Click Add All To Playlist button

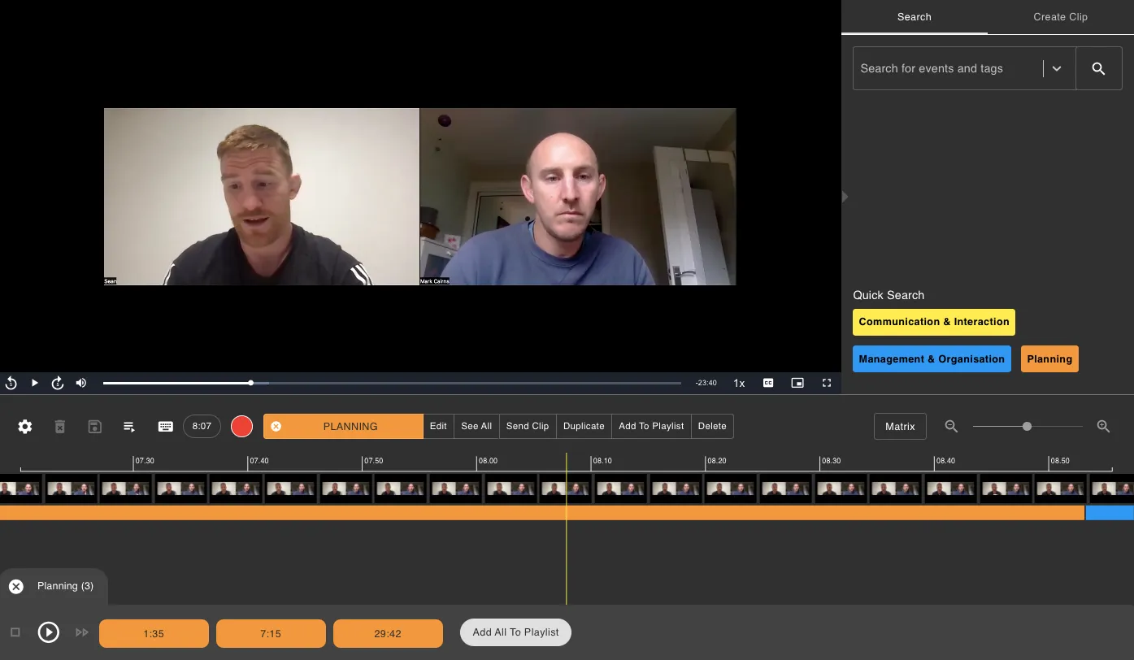click(x=515, y=632)
